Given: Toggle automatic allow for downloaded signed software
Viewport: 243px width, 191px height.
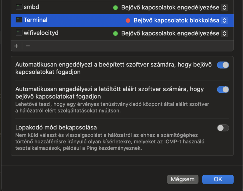Looking at the screenshot, I should pos(223,89).
